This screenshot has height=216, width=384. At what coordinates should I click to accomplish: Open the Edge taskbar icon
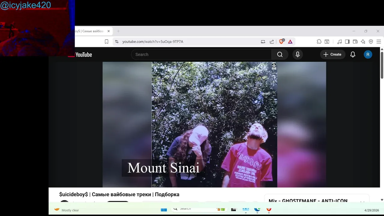(x=257, y=209)
